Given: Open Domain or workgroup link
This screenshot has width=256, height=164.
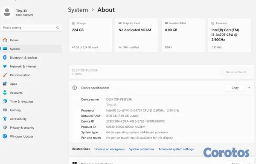Looking at the screenshot, I should [x=109, y=149].
